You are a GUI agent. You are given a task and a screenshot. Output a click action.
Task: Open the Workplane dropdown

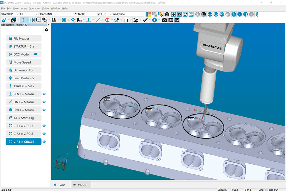point(142,14)
